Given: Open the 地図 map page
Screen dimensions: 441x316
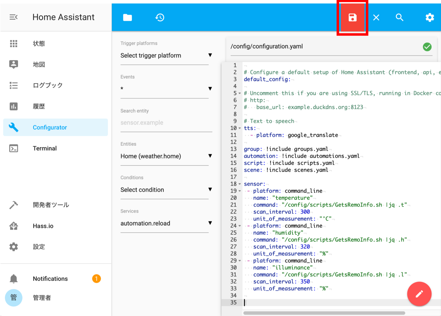Looking at the screenshot, I should tap(56, 64).
